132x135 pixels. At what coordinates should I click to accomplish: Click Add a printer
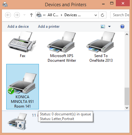point(49,27)
